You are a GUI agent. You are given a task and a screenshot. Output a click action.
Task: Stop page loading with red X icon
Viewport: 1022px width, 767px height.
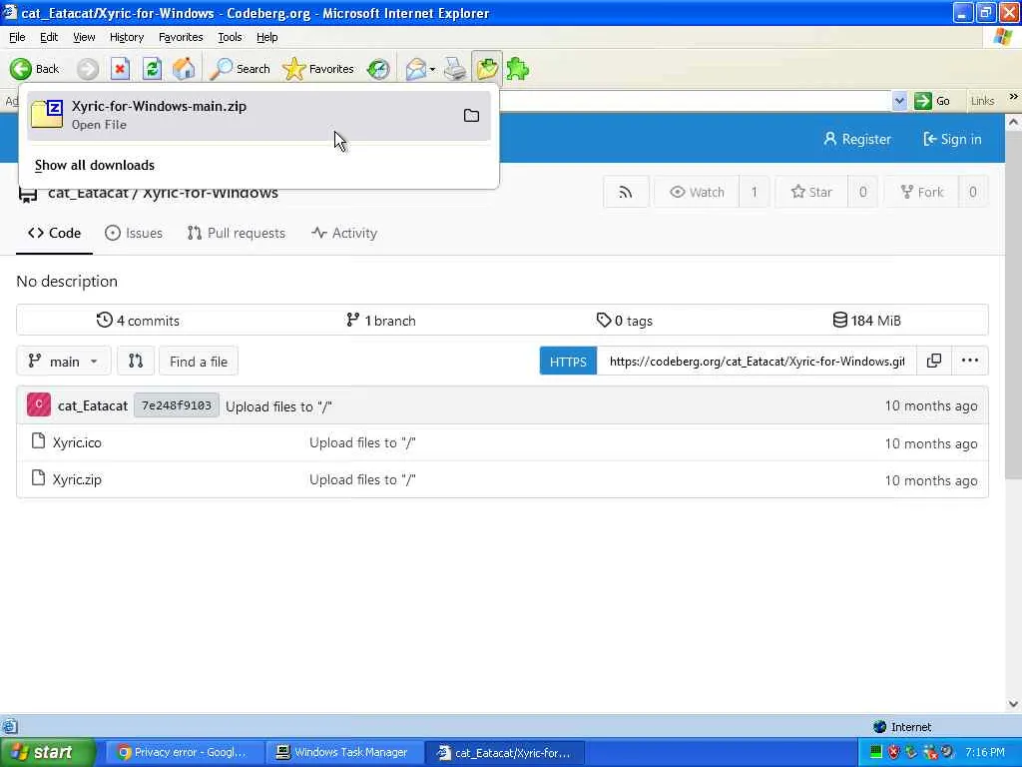tap(120, 69)
